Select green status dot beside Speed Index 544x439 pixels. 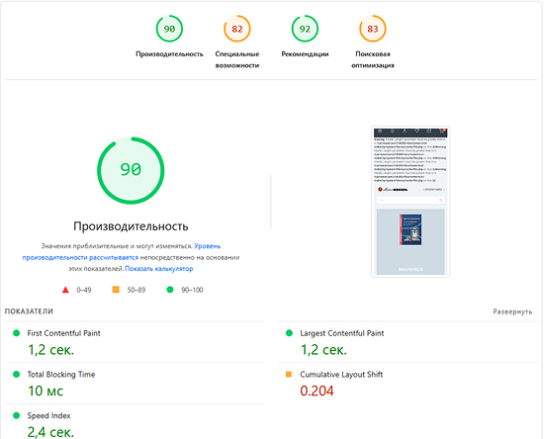[16, 415]
